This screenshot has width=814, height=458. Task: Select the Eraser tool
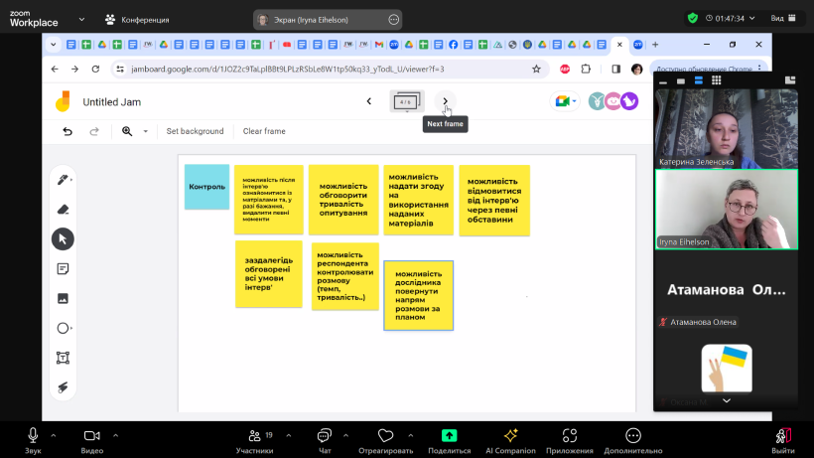click(63, 210)
